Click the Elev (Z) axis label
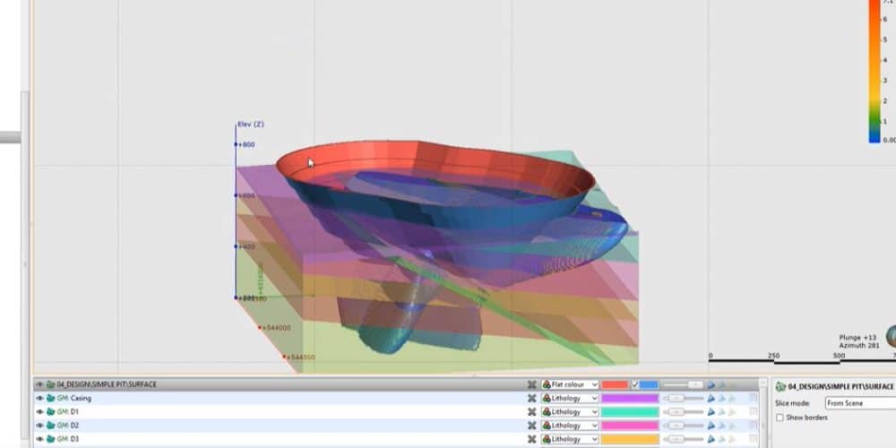The width and height of the screenshot is (896, 448). [x=251, y=124]
